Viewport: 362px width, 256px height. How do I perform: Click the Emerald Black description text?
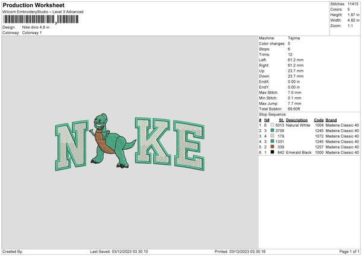pos(299,153)
